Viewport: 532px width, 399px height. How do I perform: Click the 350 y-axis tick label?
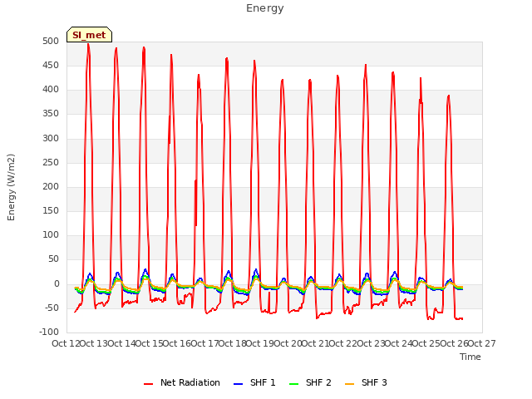coord(51,114)
